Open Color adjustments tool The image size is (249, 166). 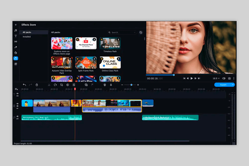[68, 85]
